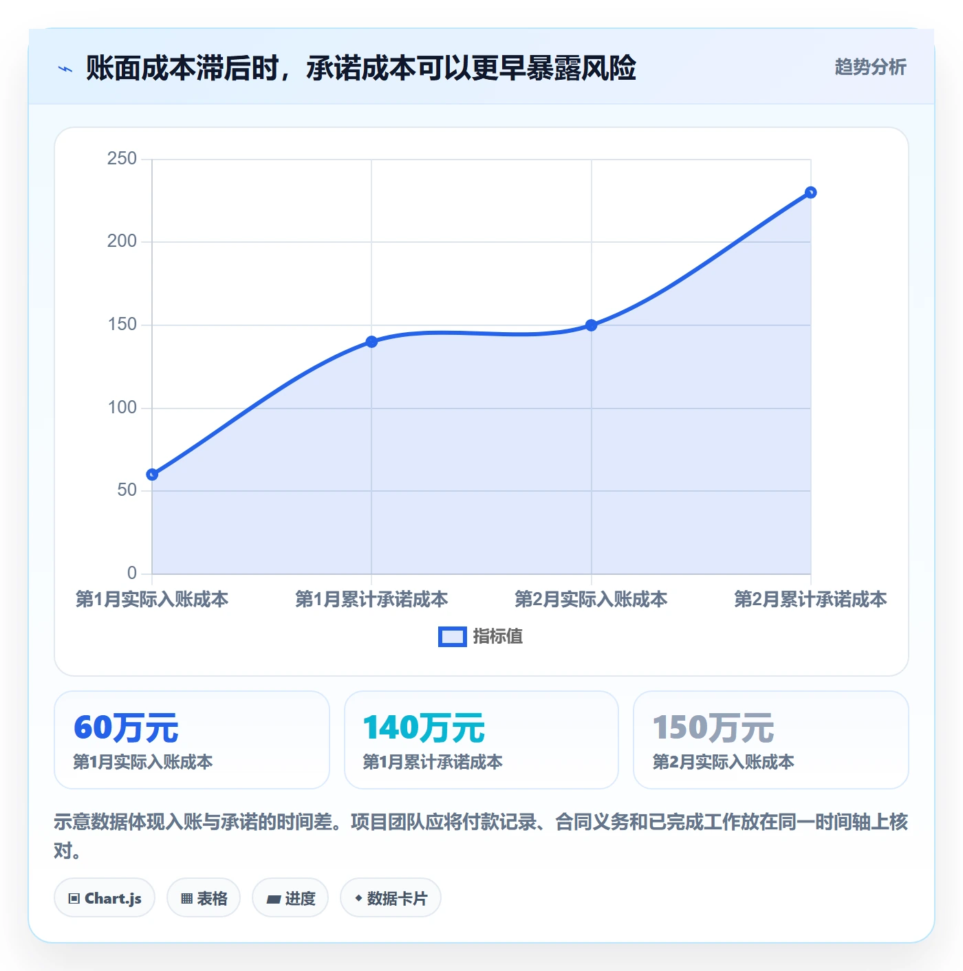Click the 指标值 legend label text

(498, 637)
